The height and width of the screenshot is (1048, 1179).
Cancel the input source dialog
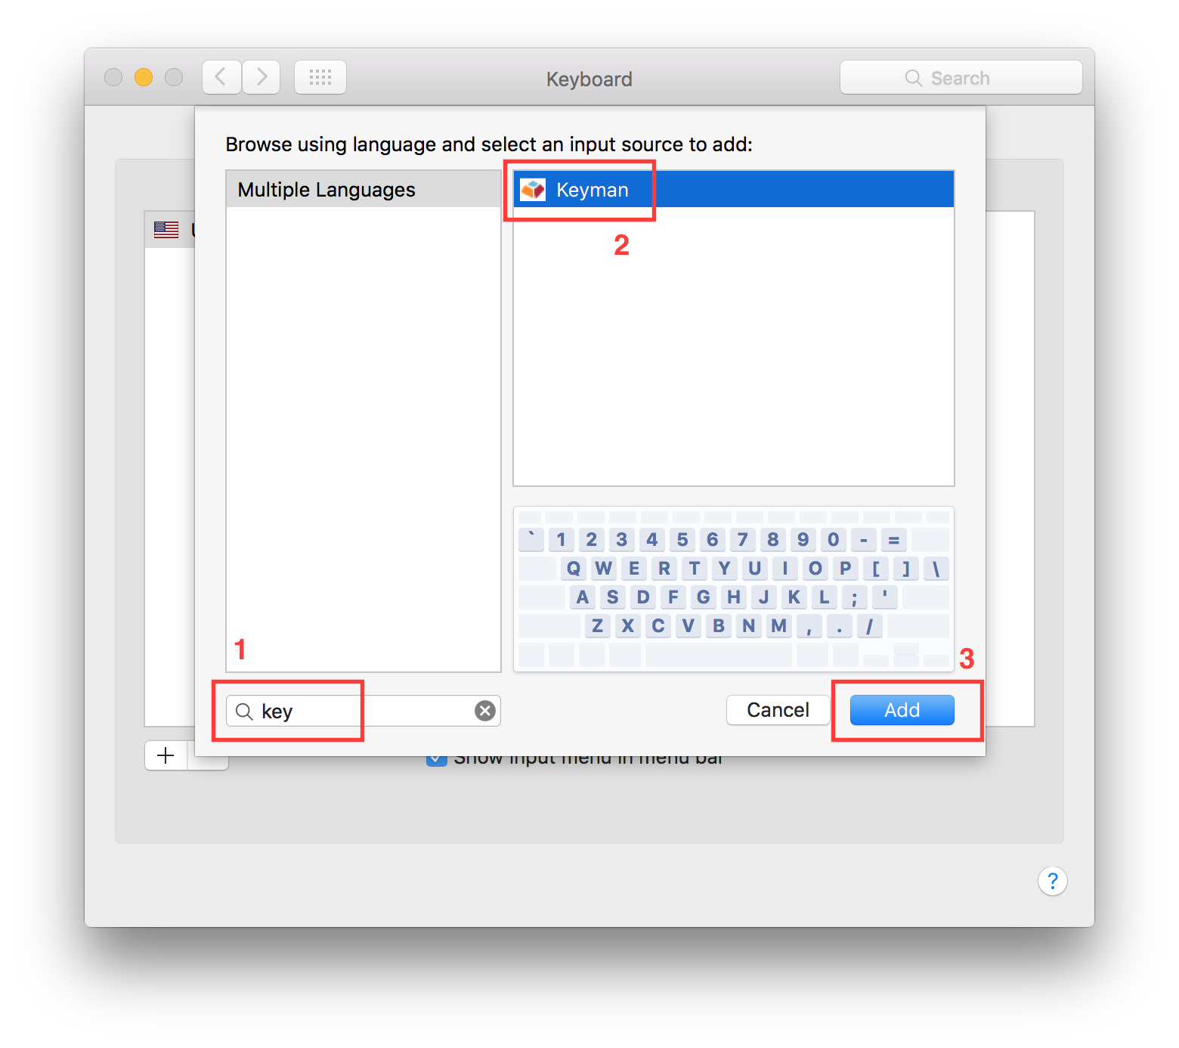click(x=778, y=710)
